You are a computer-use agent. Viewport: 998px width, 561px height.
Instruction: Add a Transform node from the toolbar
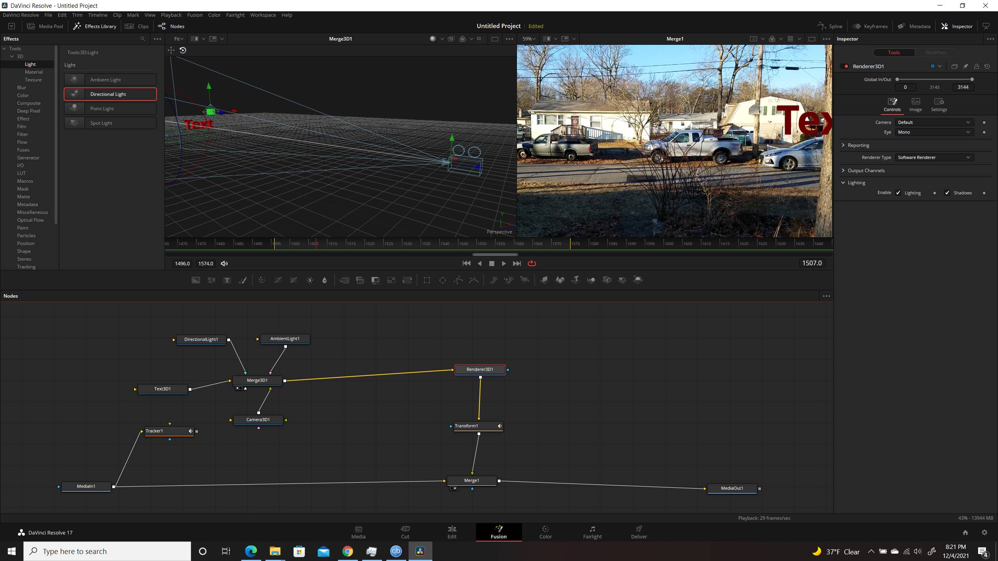tap(407, 280)
